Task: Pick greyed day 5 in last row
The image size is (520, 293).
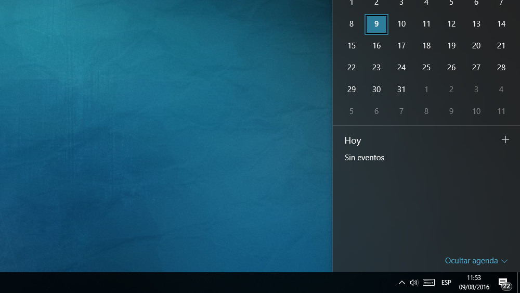Action: click(x=352, y=111)
